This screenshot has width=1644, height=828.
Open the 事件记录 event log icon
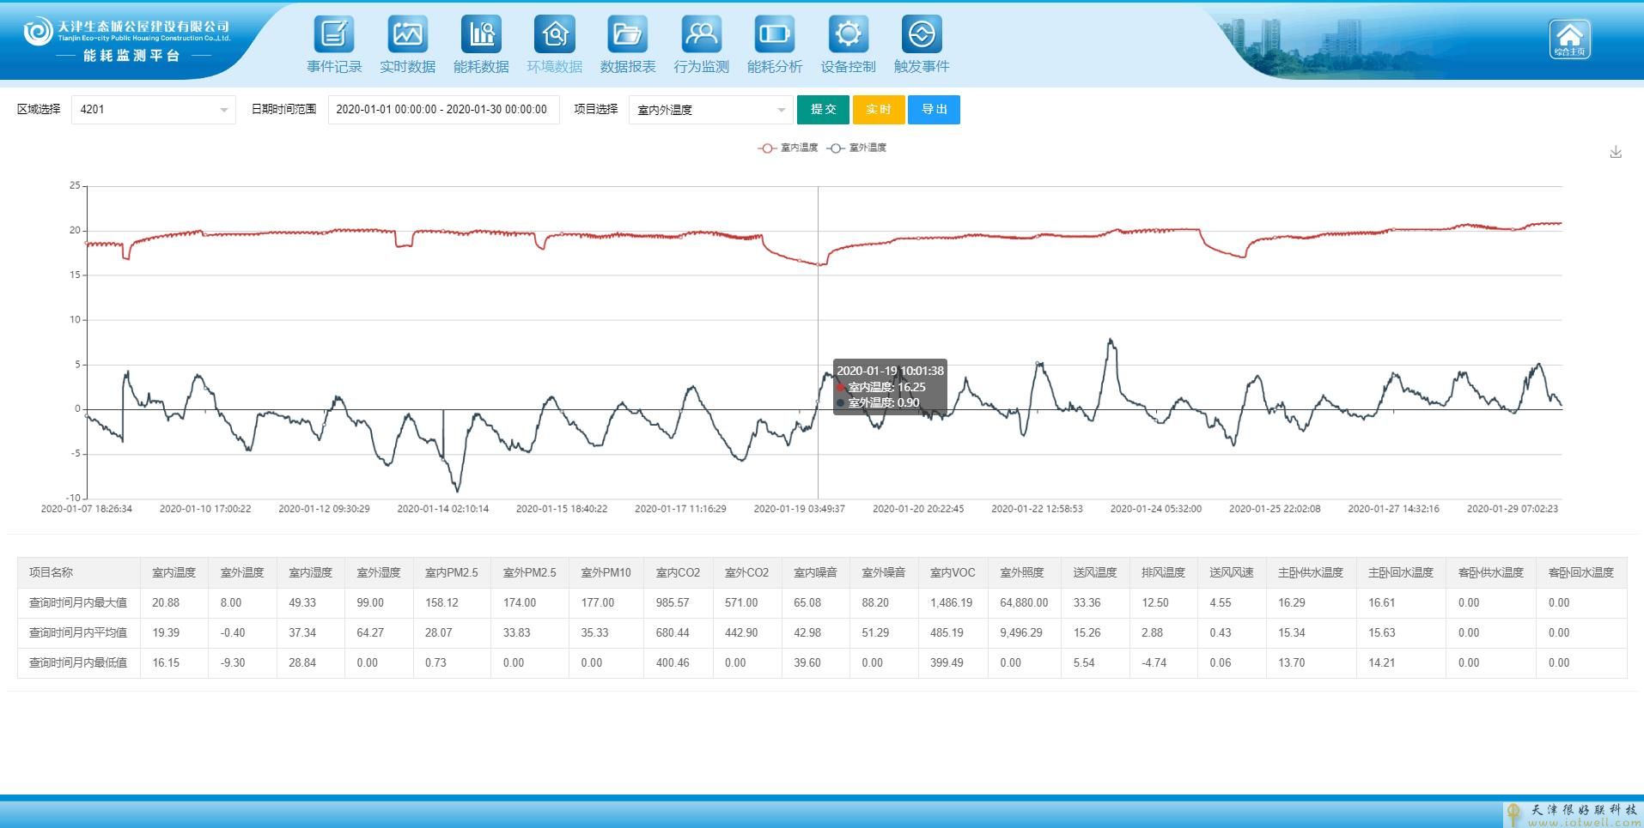pos(334,35)
